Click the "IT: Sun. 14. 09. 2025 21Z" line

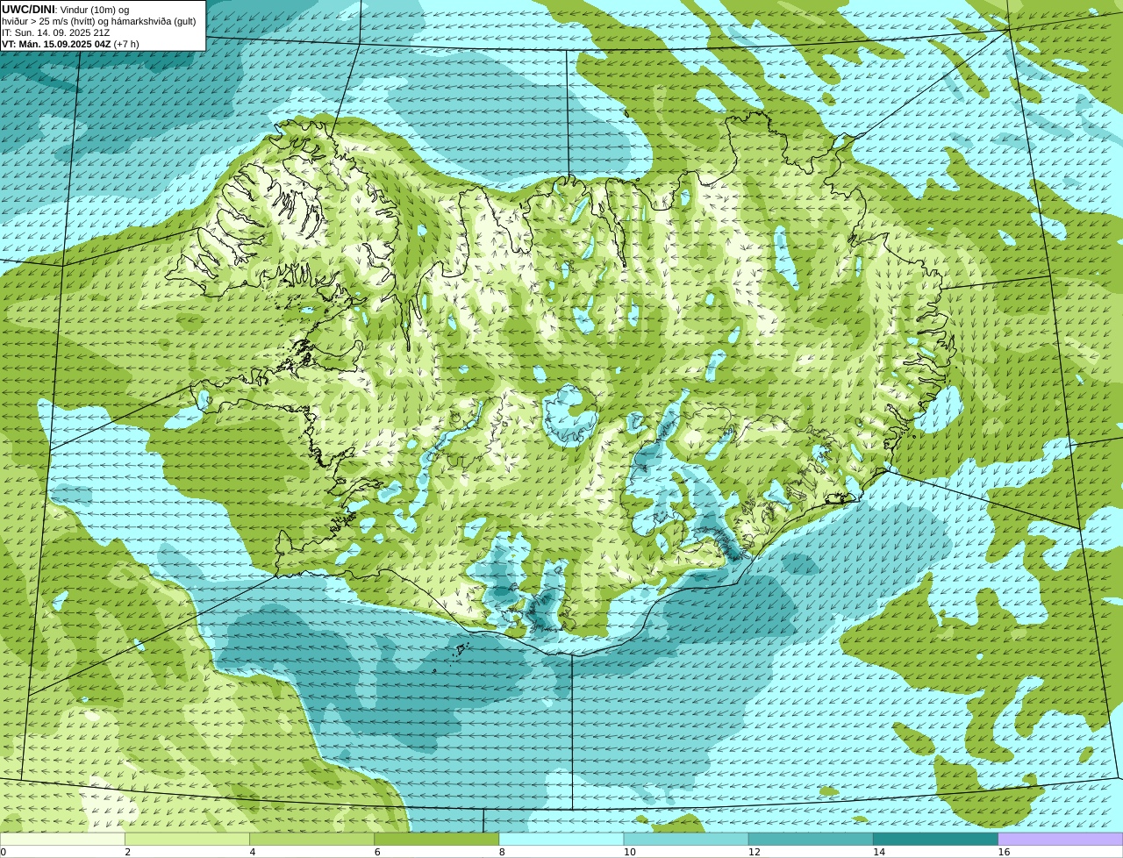click(x=56, y=32)
